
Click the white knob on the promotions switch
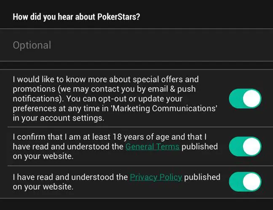(252, 99)
